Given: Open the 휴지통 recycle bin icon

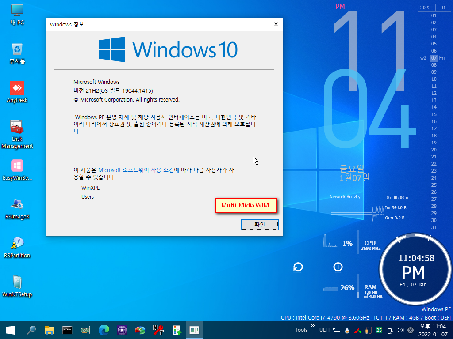Looking at the screenshot, I should point(17,53).
